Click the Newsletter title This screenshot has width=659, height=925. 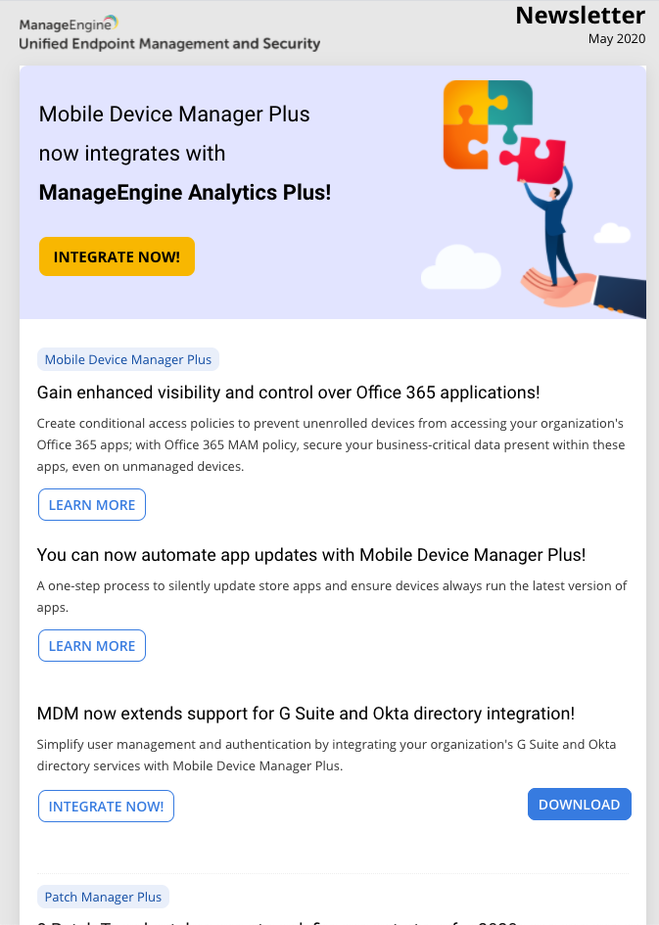coord(581,16)
